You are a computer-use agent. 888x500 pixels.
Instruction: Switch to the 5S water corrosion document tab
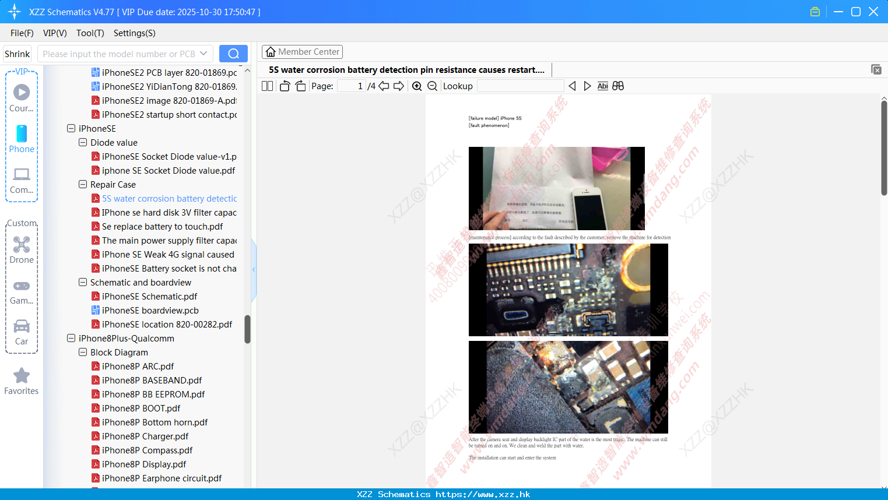point(406,70)
